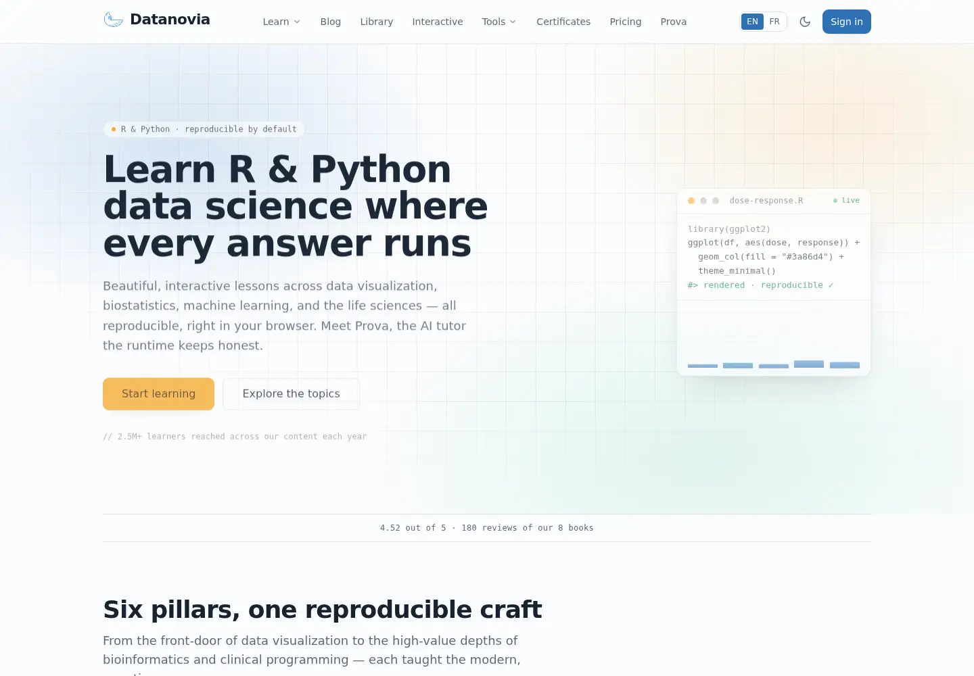This screenshot has height=676, width=974.
Task: Switch language to EN
Action: point(752,22)
